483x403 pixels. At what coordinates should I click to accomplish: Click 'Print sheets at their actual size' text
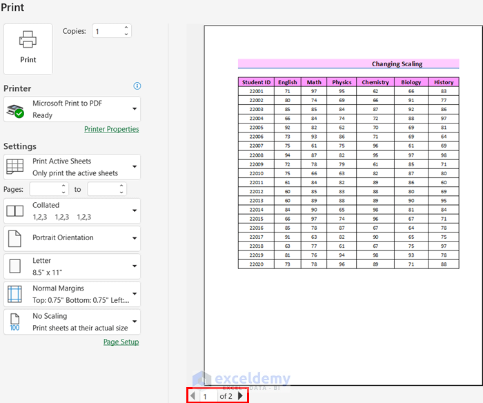coord(80,328)
